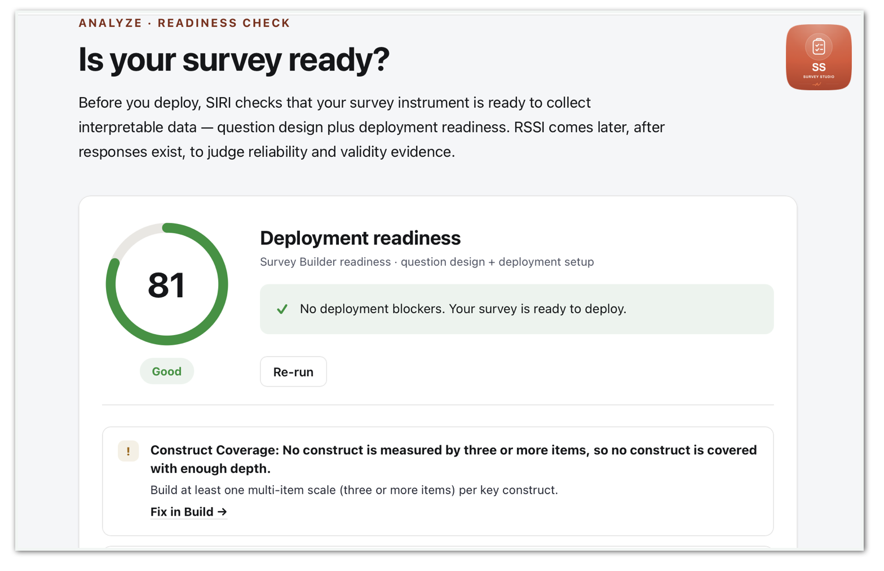Click the Is your survey ready? title
The image size is (884, 571).
[233, 59]
